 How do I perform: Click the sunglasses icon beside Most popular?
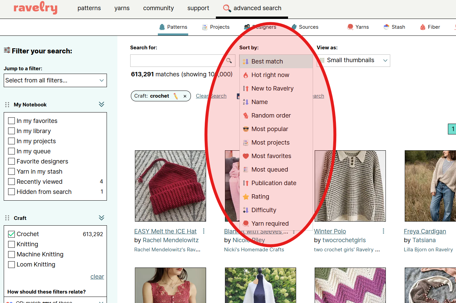[246, 129]
